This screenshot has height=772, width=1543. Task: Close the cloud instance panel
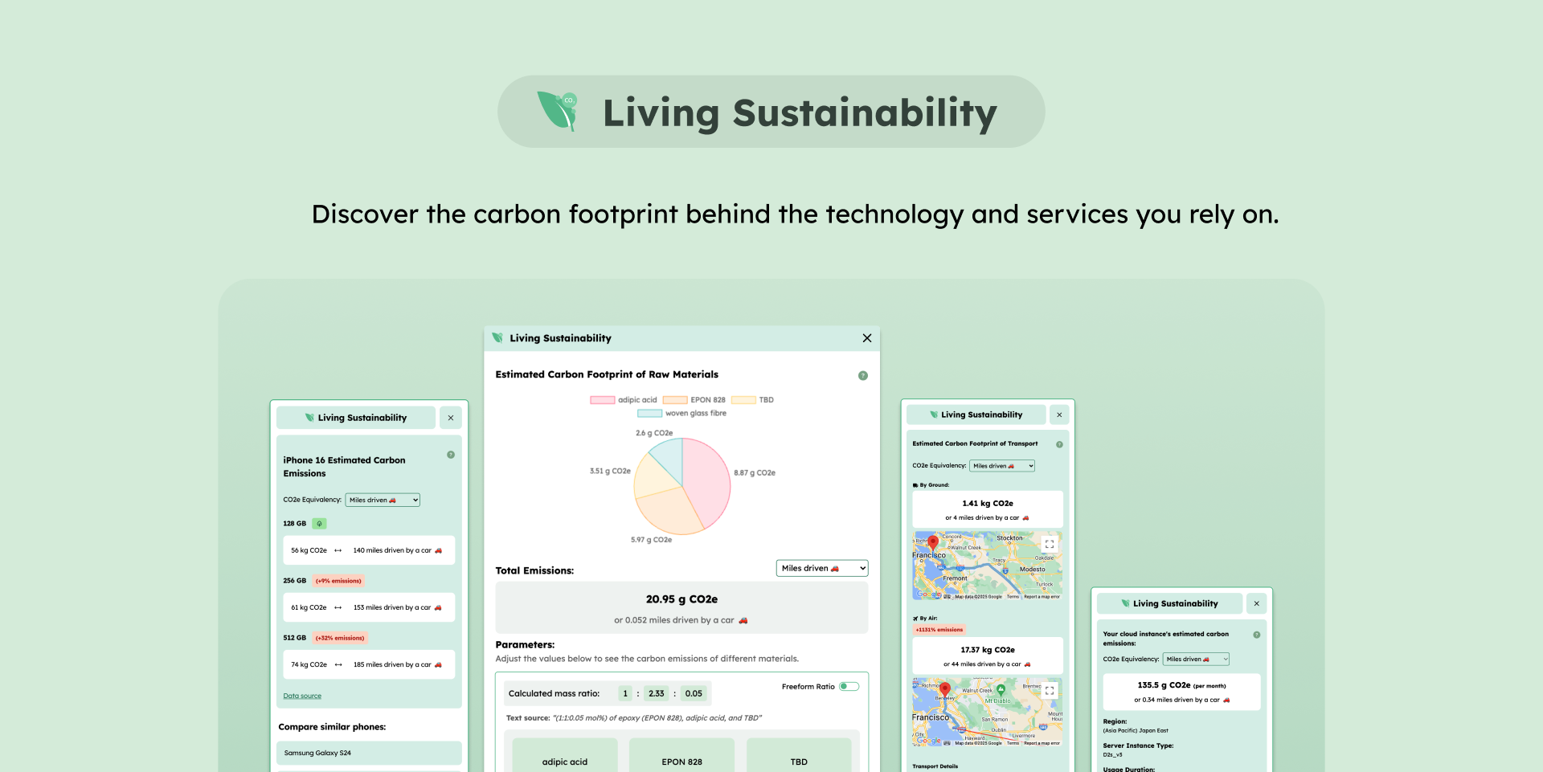click(x=1257, y=603)
